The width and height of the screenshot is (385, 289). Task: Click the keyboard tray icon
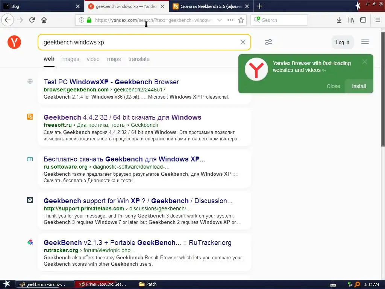(333, 285)
